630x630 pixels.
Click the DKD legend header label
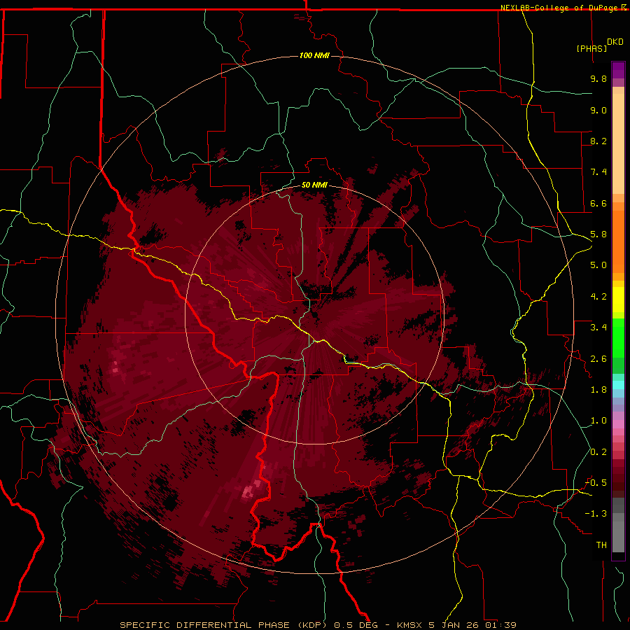(615, 42)
